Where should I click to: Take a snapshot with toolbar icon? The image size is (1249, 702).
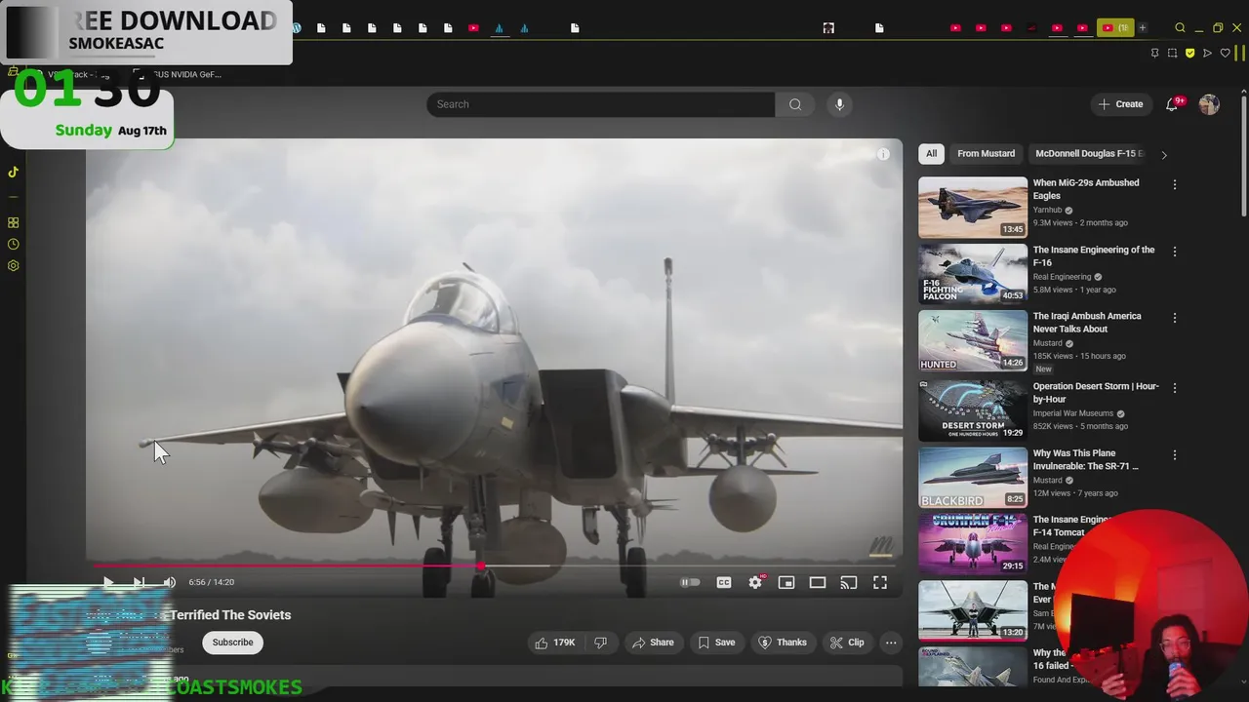tap(1173, 53)
